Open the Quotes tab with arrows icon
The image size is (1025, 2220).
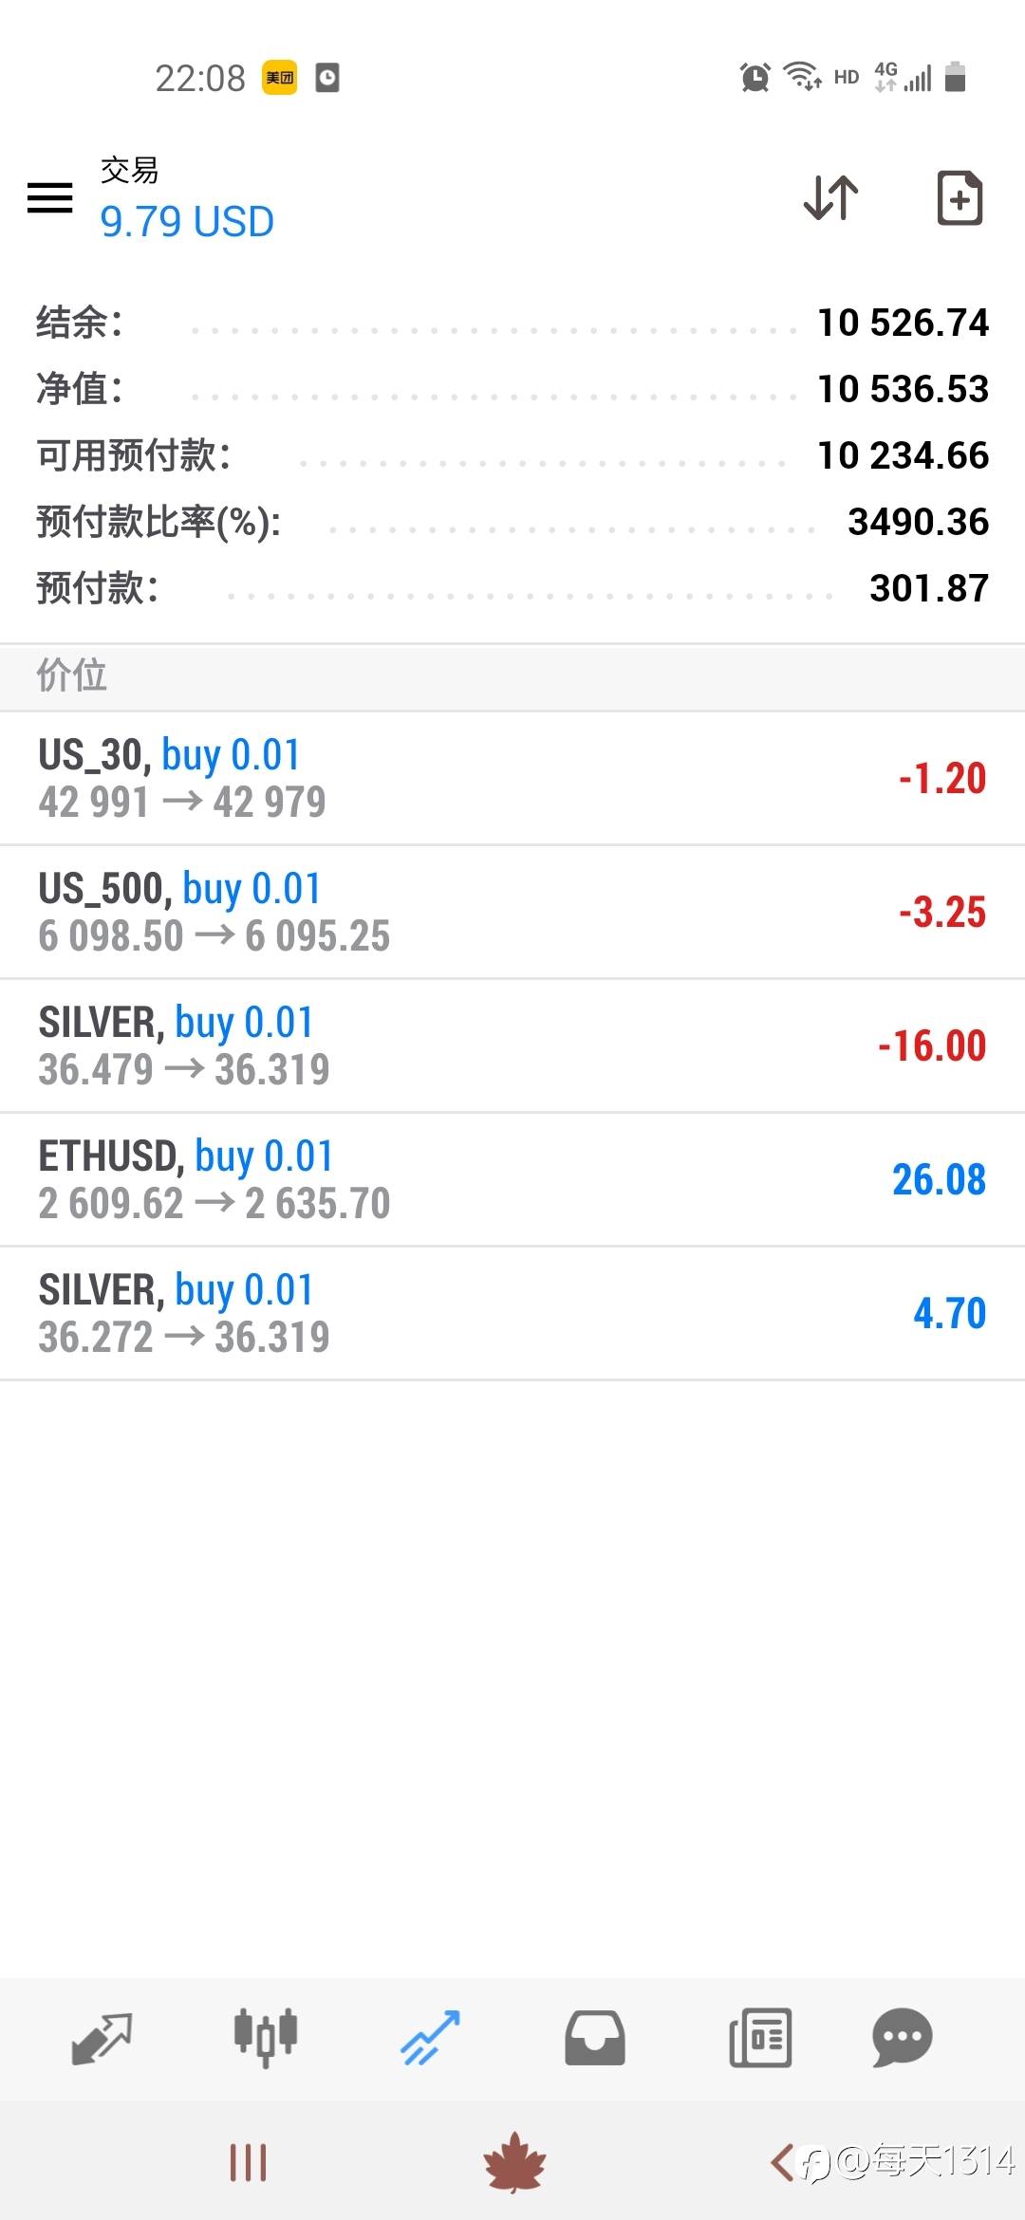(101, 2038)
